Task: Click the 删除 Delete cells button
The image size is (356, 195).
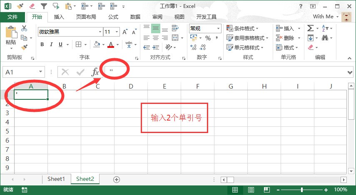Action: [285, 38]
